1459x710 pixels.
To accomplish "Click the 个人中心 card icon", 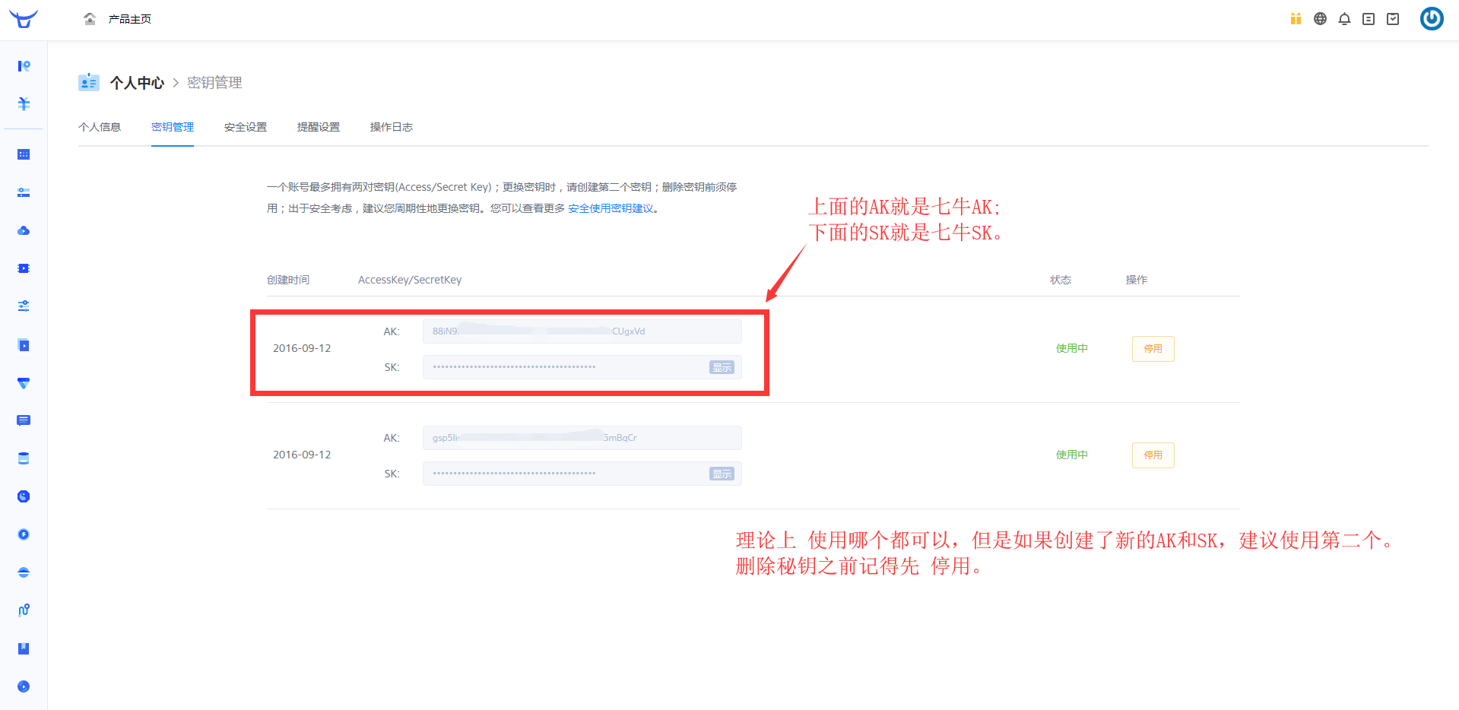I will (89, 82).
